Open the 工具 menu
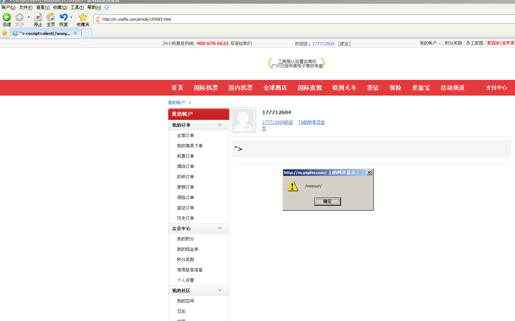The width and height of the screenshot is (515, 321). (77, 7)
